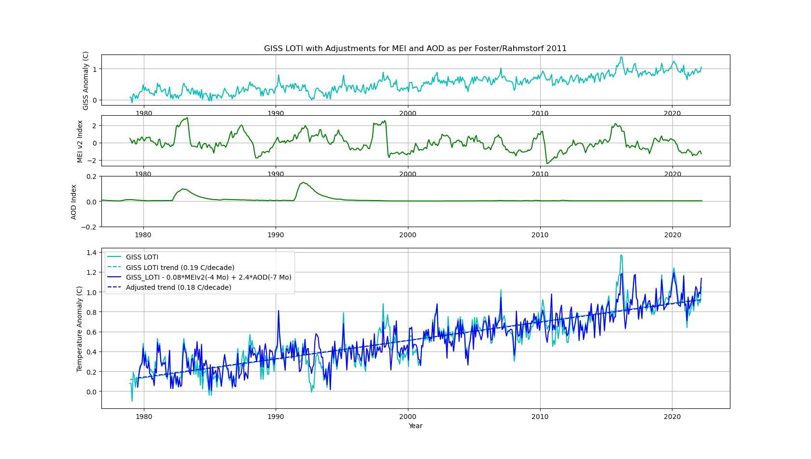Viewport: 811px width, 459px height.
Task: Click the 'AOD Index' y-axis label
Action: pos(74,202)
